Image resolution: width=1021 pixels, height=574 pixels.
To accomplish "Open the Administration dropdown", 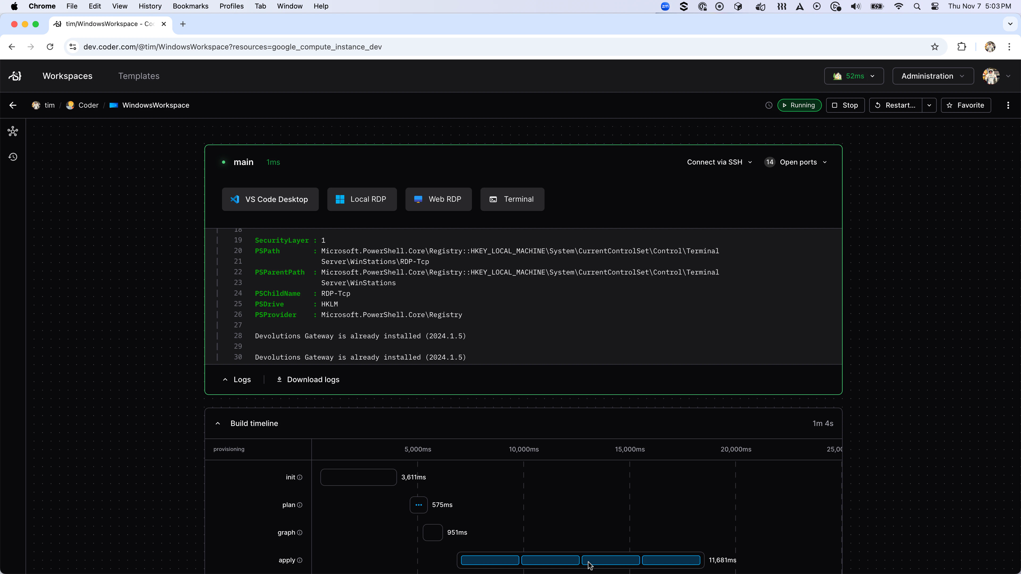I will [933, 76].
